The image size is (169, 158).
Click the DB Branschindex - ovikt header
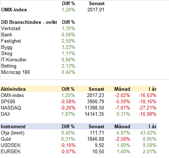tap(29, 22)
